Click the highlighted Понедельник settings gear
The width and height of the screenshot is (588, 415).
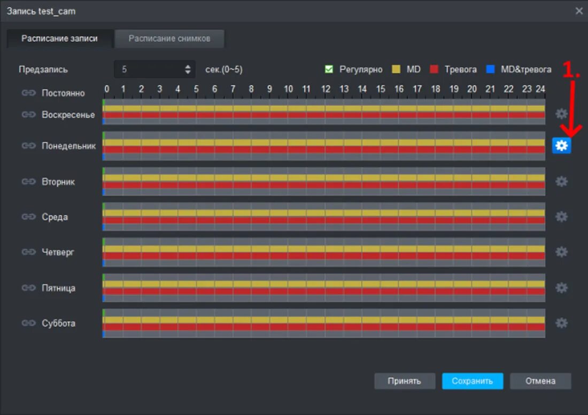561,145
